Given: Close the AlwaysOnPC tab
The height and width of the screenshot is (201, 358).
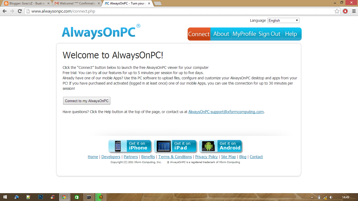Looking at the screenshot, I should (149, 3).
